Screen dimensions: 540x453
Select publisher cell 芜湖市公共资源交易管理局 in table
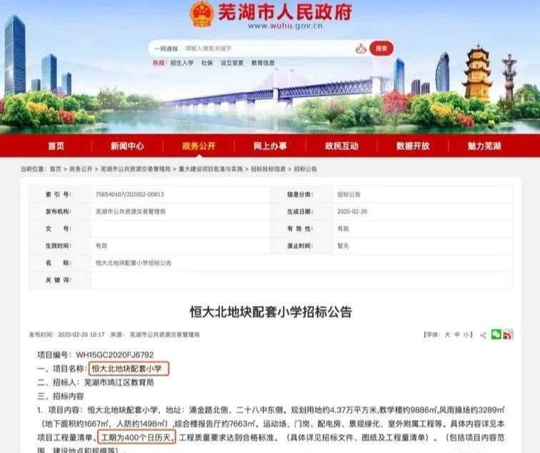tap(131, 212)
